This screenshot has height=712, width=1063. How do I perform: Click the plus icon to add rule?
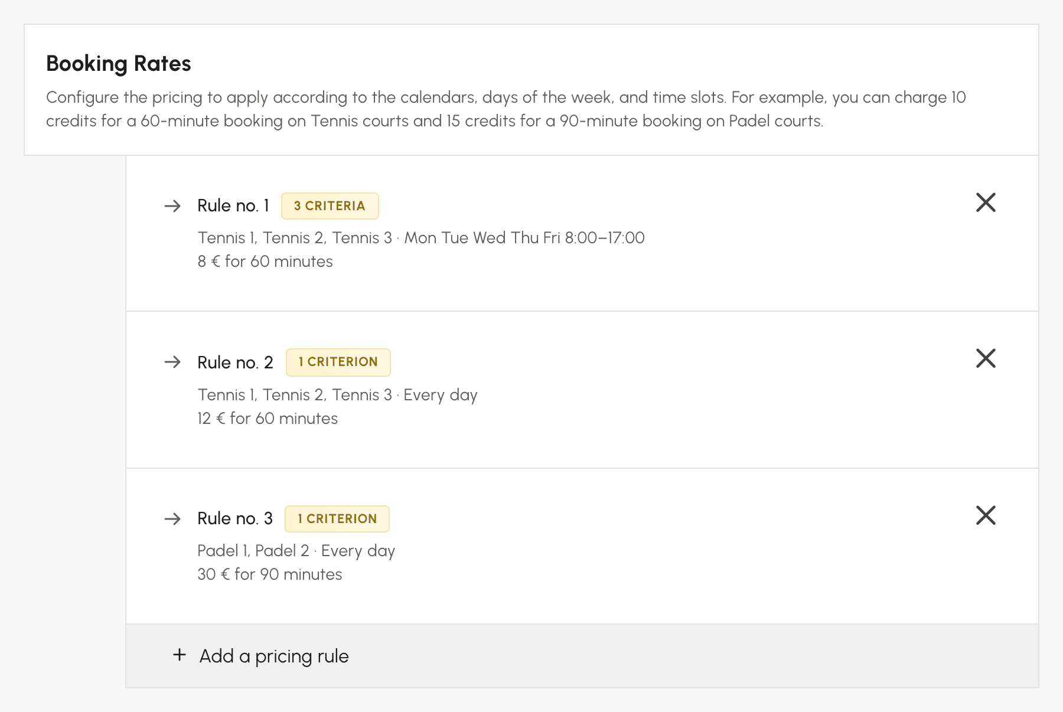180,655
